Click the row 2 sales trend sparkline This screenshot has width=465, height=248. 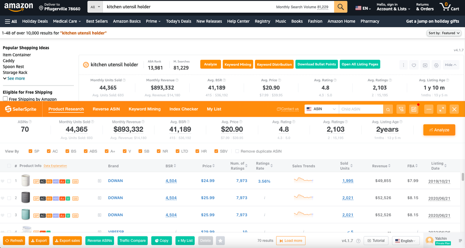point(303,197)
